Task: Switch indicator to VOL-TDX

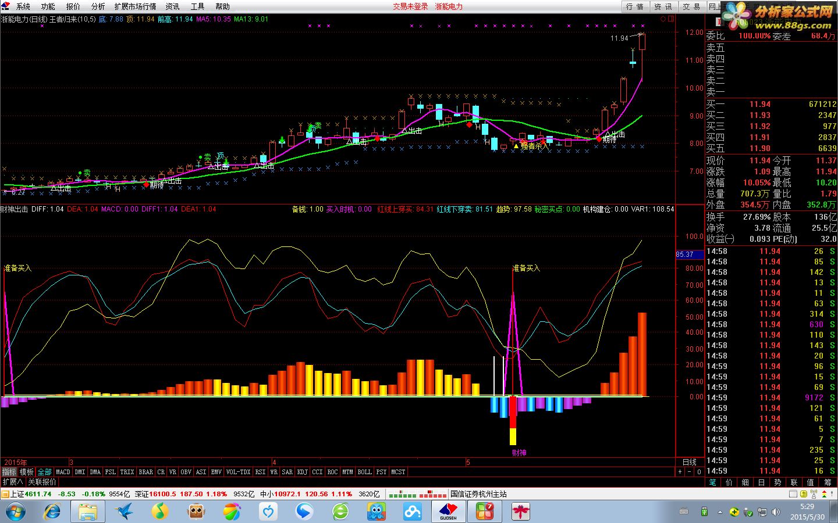Action: (238, 472)
